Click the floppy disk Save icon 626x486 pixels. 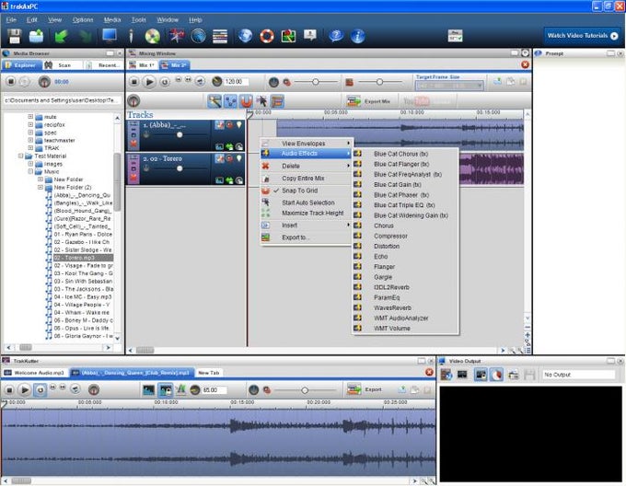click(15, 36)
